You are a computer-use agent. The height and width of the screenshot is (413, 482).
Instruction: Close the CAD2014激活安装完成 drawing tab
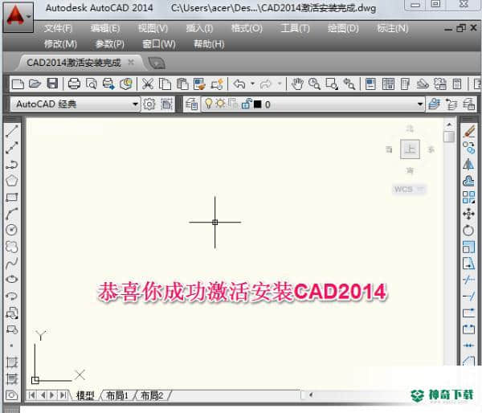tap(131, 63)
